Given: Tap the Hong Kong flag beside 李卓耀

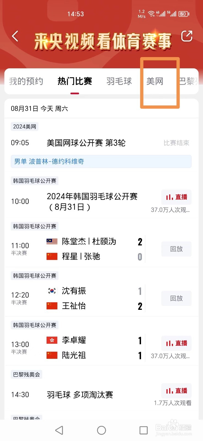Looking at the screenshot, I should pyautogui.click(x=52, y=340).
